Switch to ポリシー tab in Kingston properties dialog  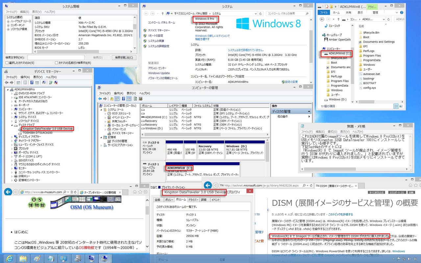point(169,200)
